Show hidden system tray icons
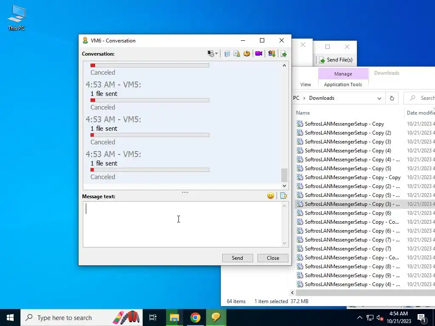This screenshot has width=435, height=326. coord(359,318)
